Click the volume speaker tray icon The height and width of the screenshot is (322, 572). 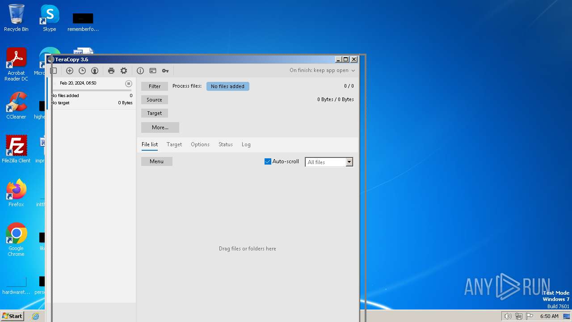(x=508, y=316)
